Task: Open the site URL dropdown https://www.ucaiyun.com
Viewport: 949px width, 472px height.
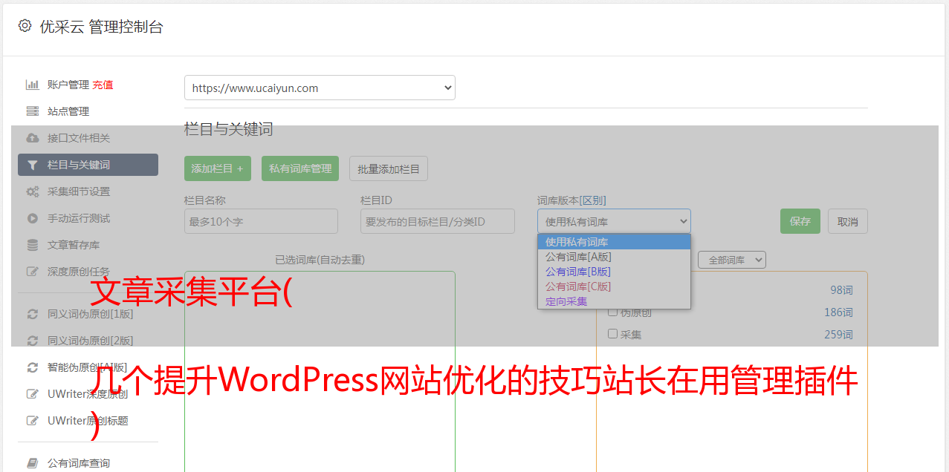Action: [x=320, y=88]
